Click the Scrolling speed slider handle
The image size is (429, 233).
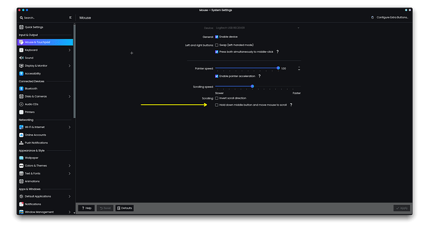tap(252, 86)
